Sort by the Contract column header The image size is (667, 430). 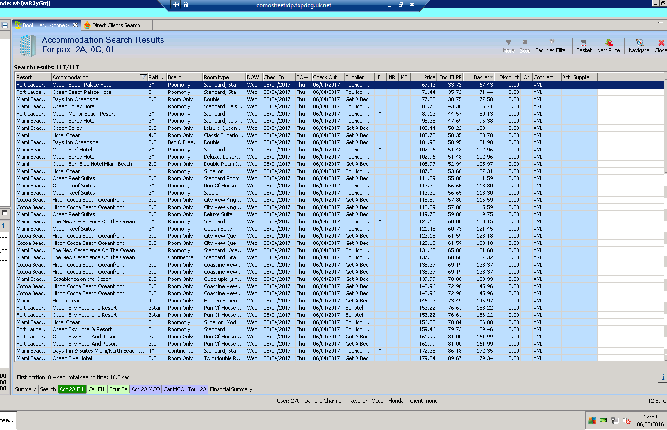[546, 77]
